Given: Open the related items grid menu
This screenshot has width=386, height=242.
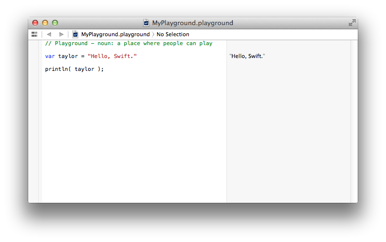Looking at the screenshot, I should [x=35, y=34].
